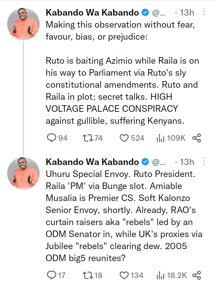Open the 13h timestamp of first tweet

187,13
